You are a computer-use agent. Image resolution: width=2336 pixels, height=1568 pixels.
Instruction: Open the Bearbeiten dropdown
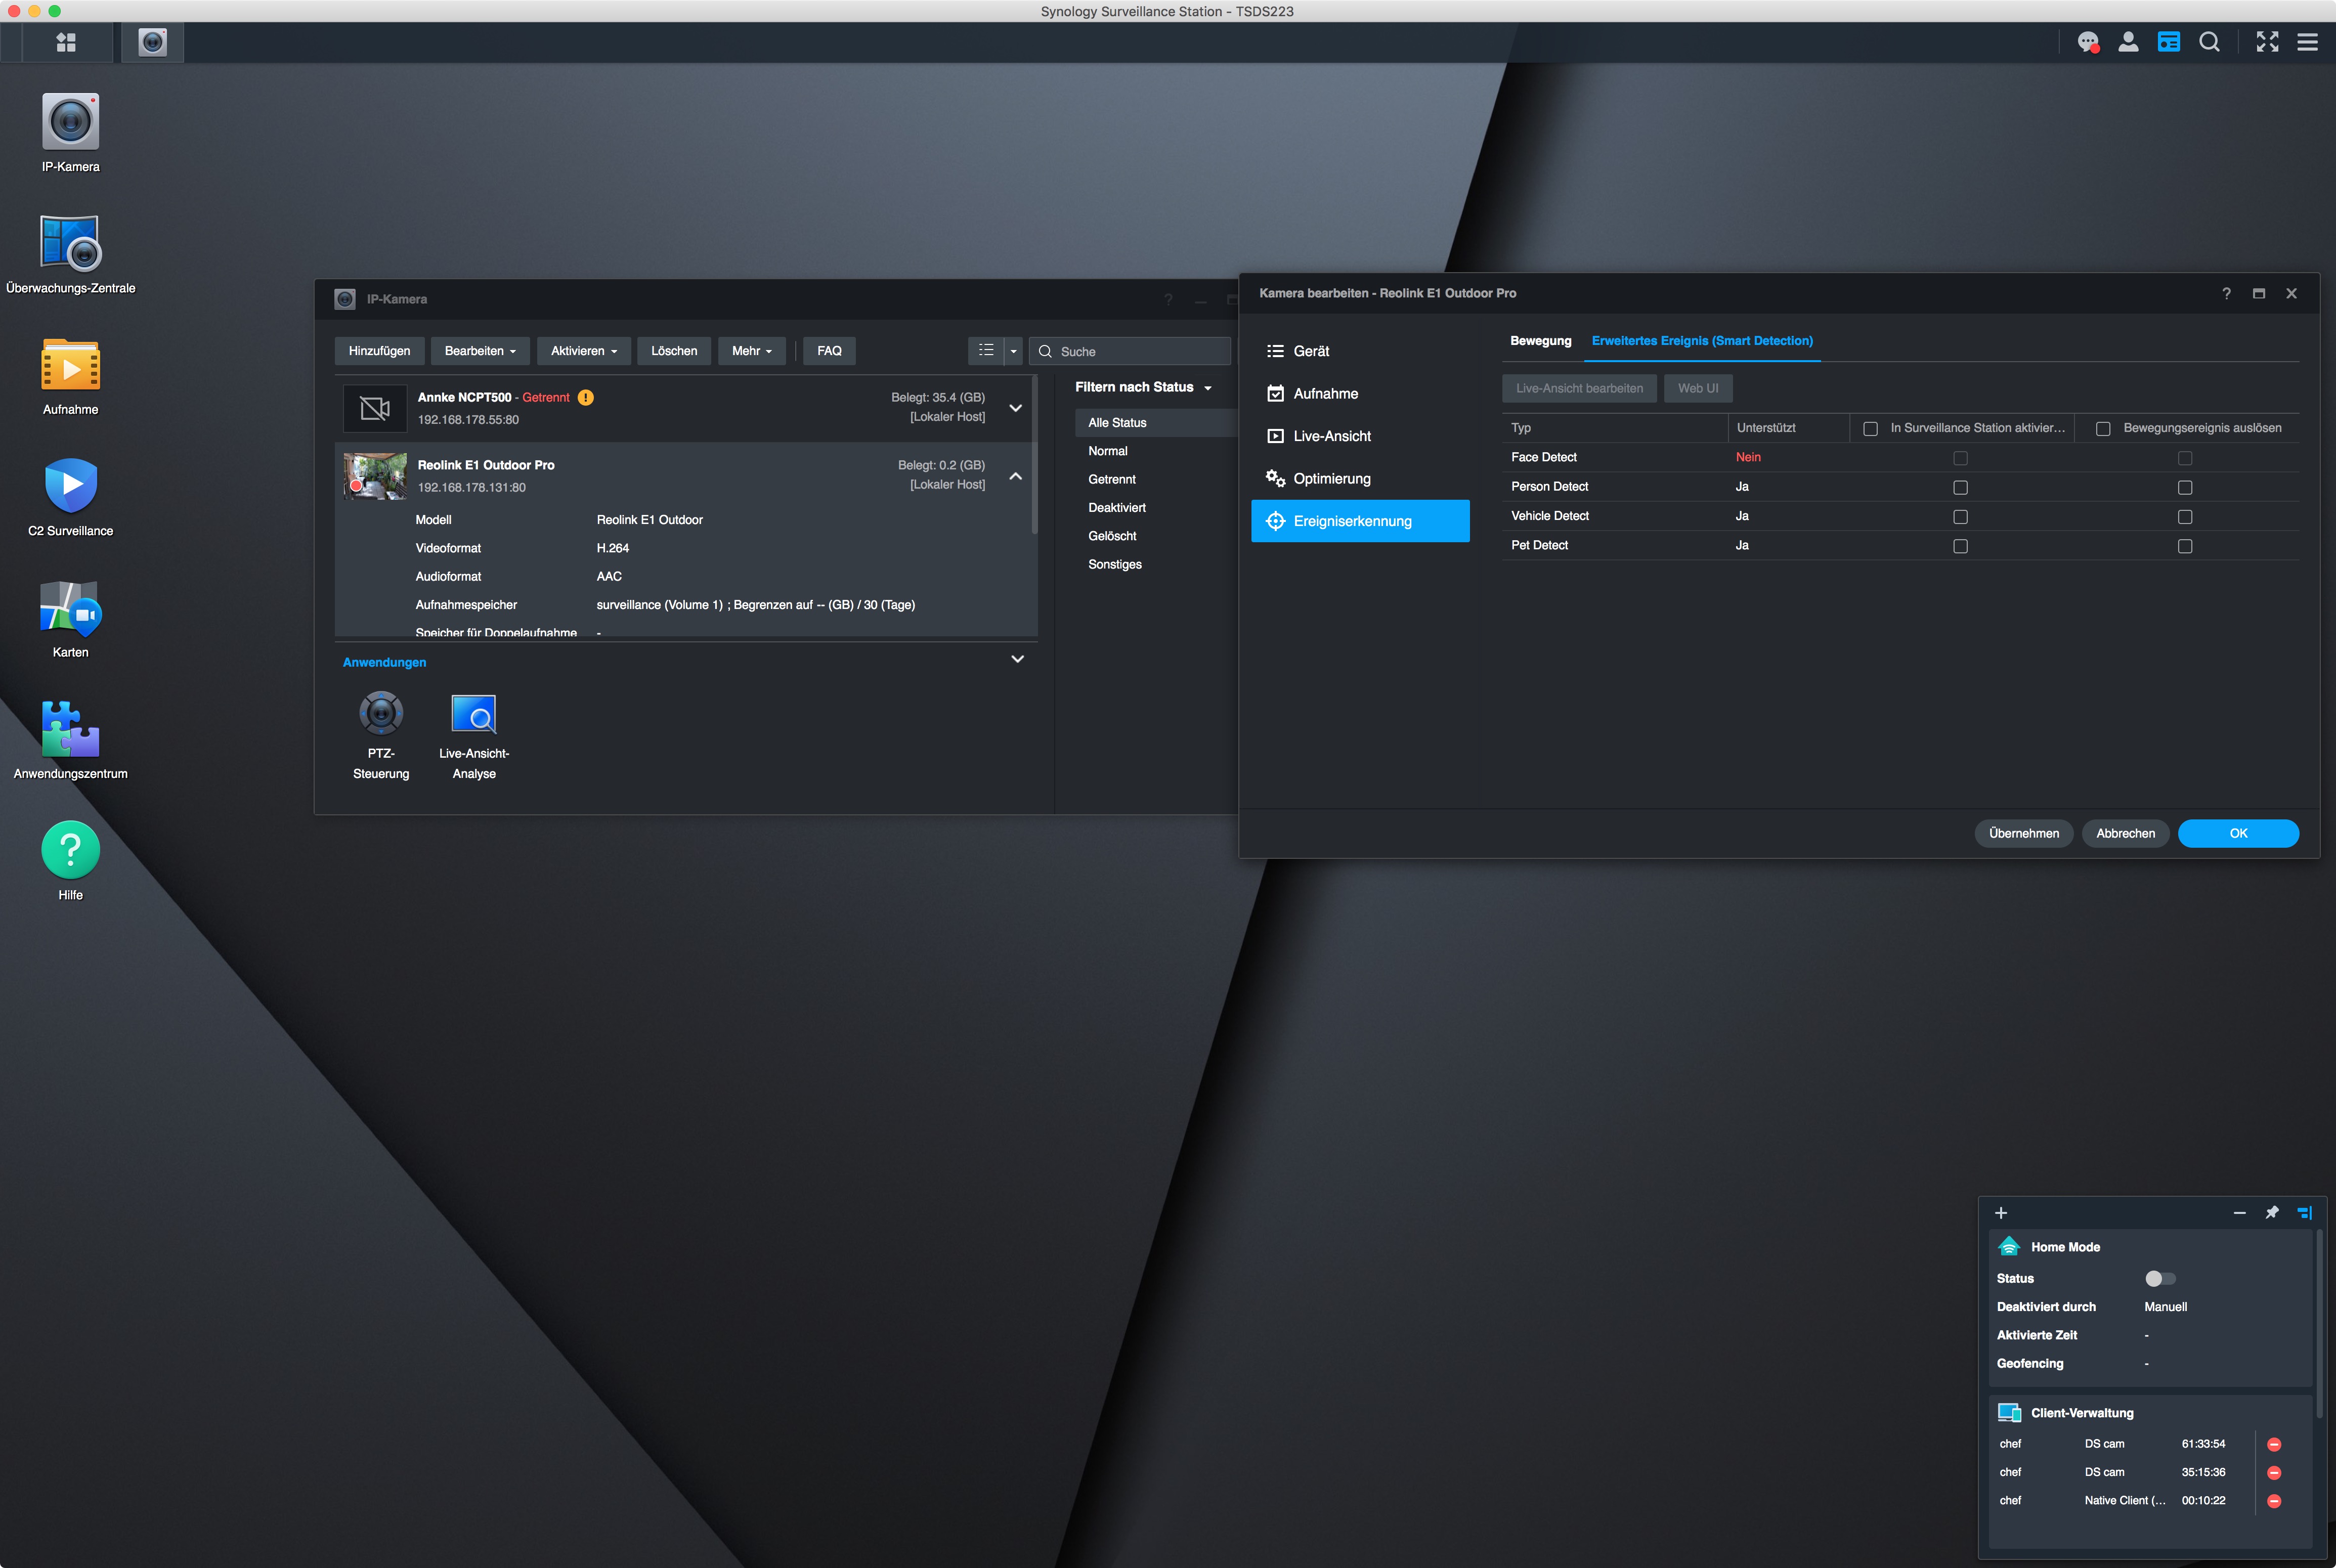(x=480, y=351)
